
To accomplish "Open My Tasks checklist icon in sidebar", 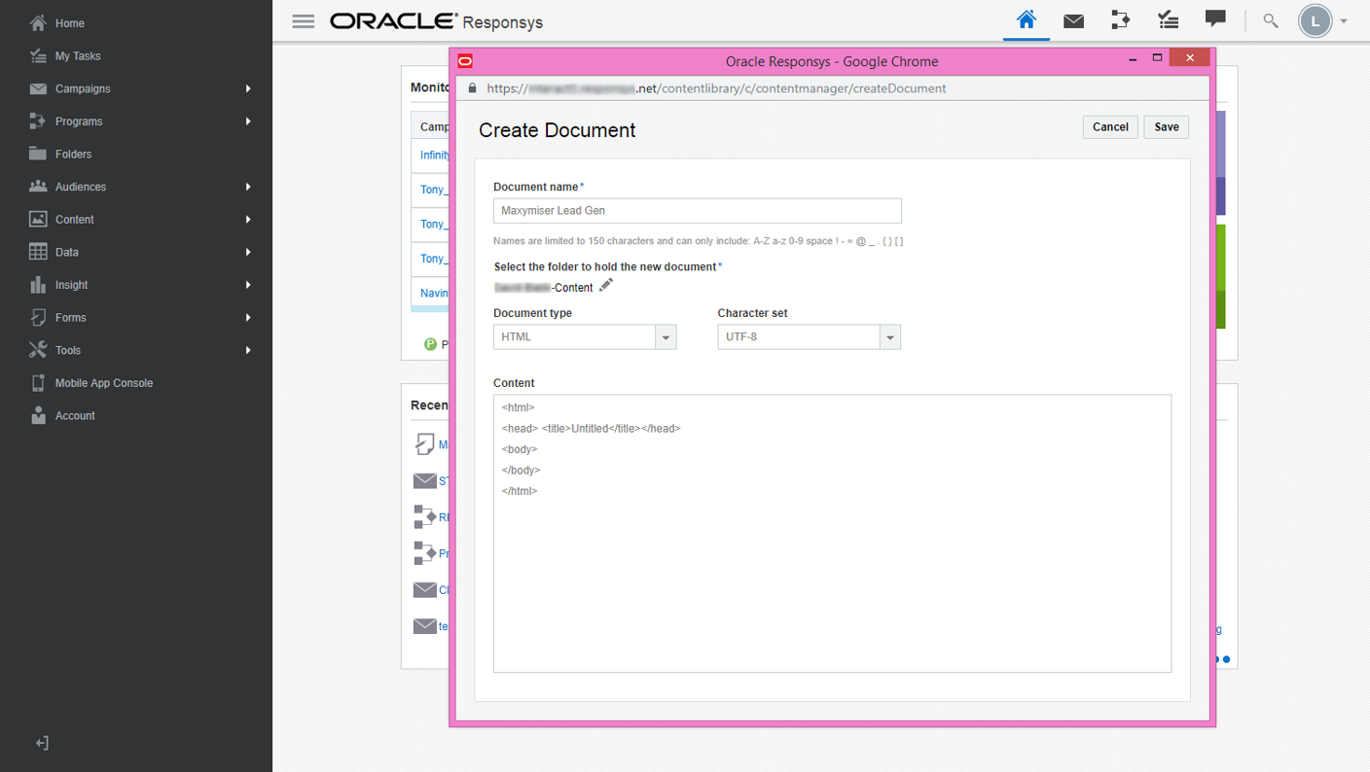I will click(x=38, y=56).
